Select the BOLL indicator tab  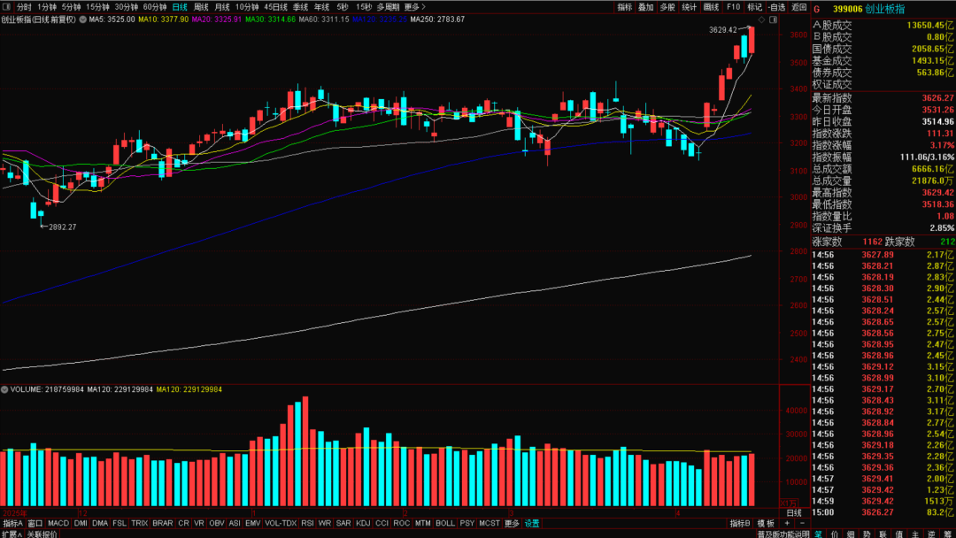point(445,523)
